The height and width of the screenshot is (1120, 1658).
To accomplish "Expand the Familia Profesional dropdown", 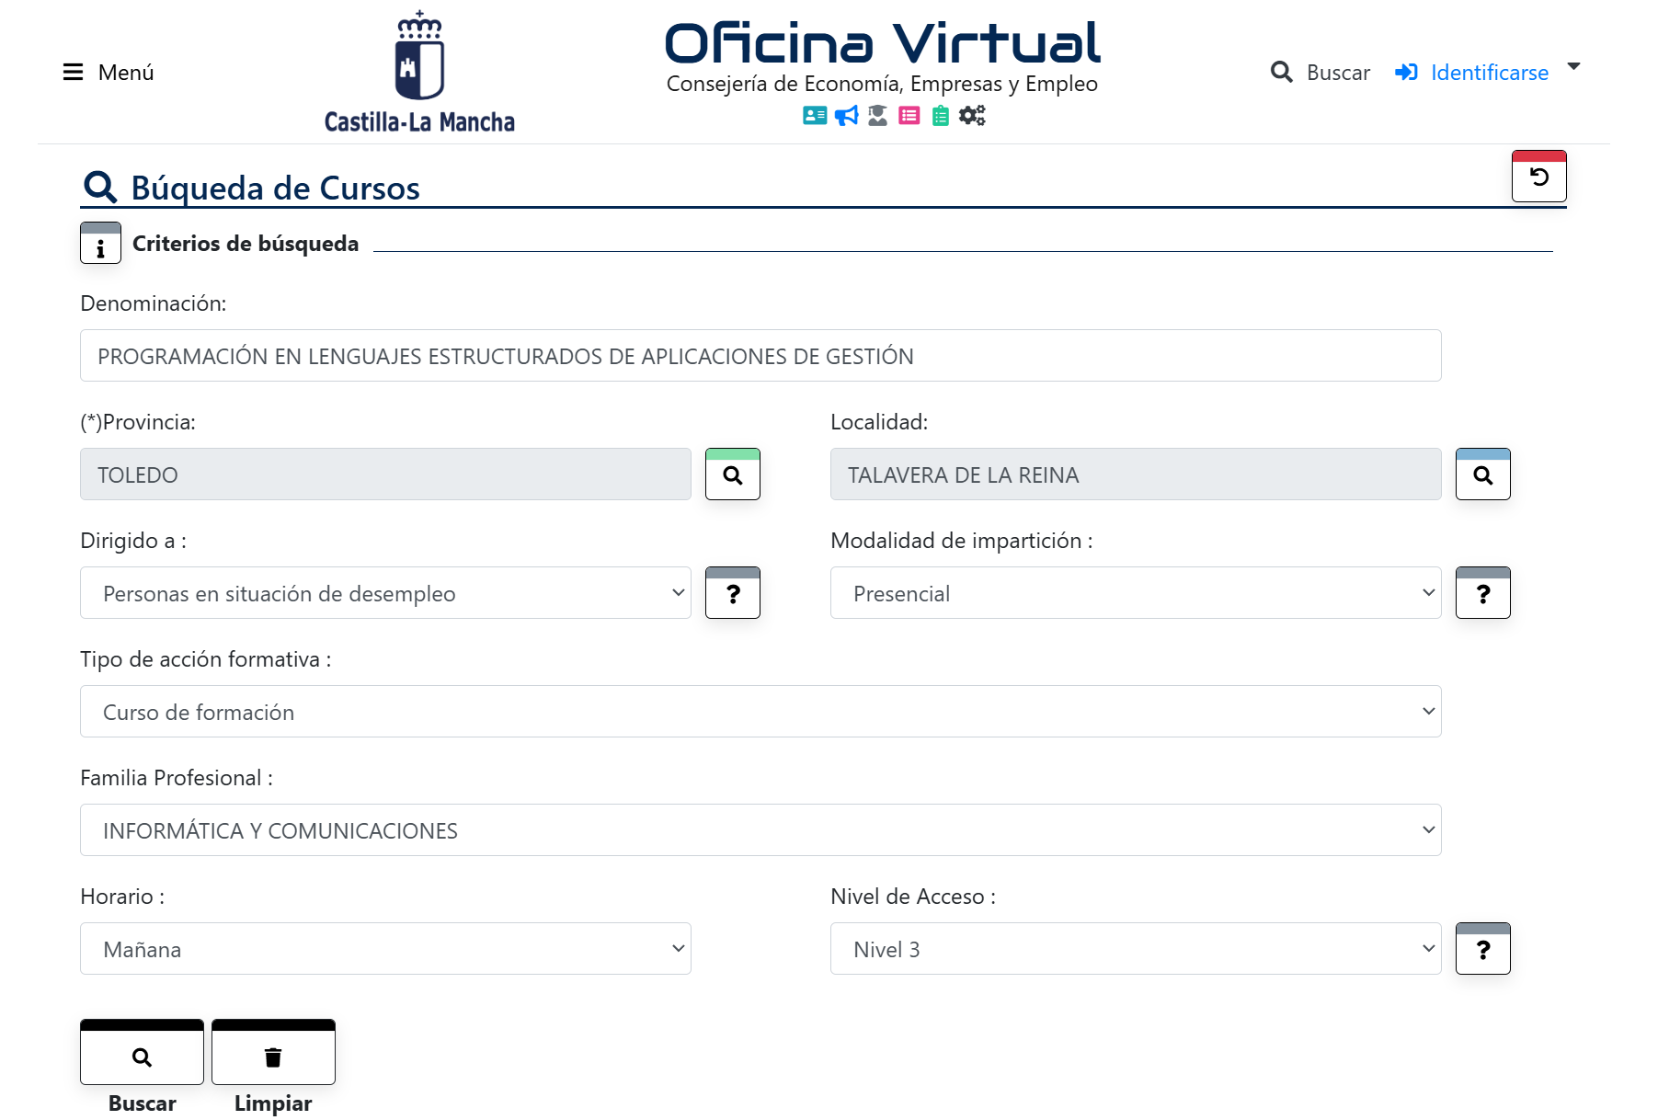I will (760, 830).
